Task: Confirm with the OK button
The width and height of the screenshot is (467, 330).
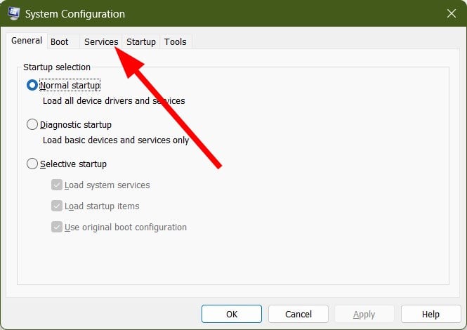Action: coord(232,314)
